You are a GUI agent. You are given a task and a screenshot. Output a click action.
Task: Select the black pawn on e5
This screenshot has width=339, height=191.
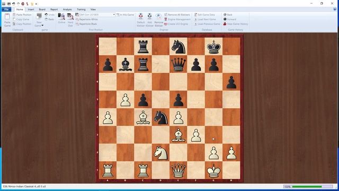click(178, 100)
